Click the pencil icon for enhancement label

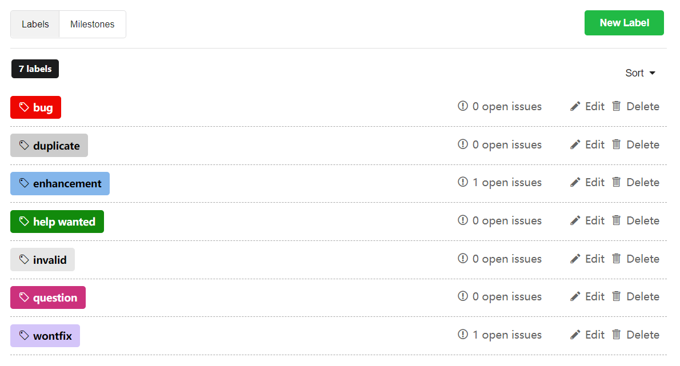tap(575, 182)
